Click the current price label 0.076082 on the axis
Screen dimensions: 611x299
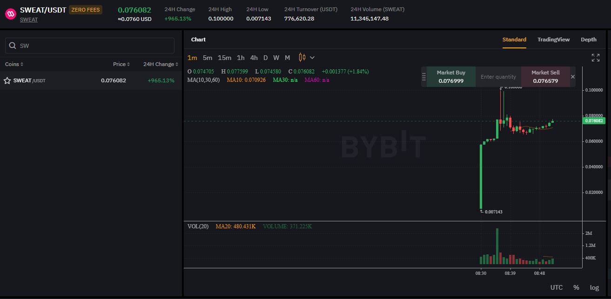[x=594, y=121]
